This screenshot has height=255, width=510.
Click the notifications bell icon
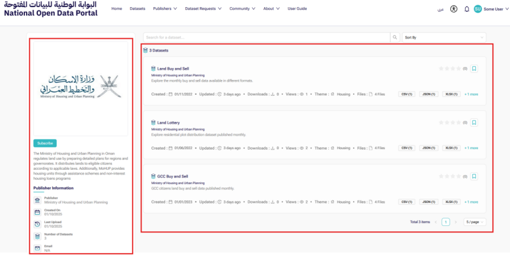coord(467,9)
